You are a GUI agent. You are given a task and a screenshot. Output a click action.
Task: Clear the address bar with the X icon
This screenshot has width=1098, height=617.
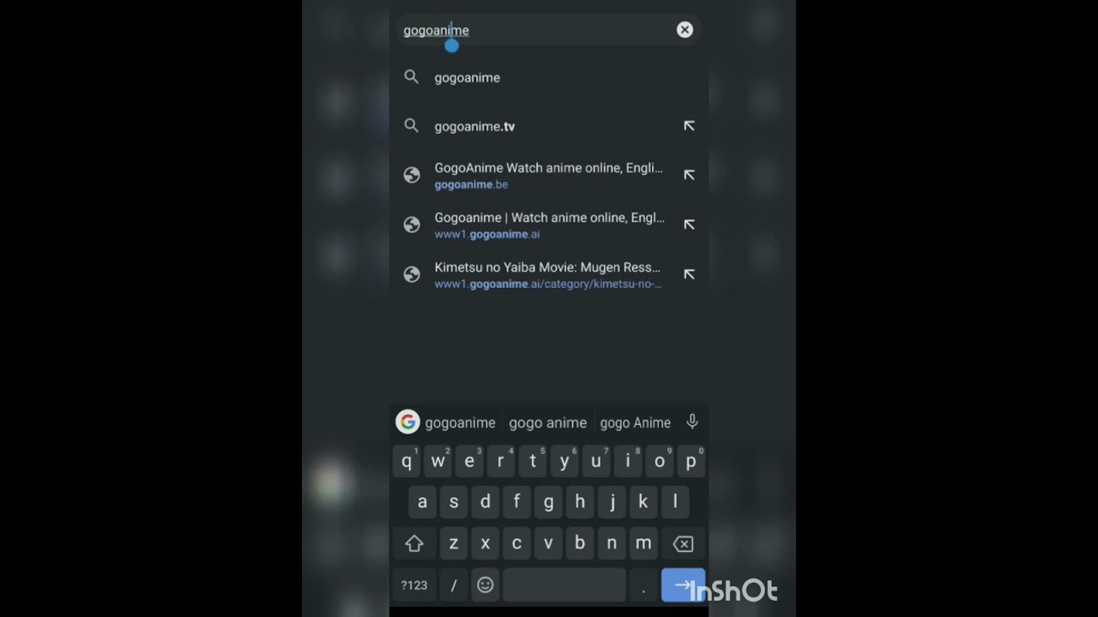(685, 30)
